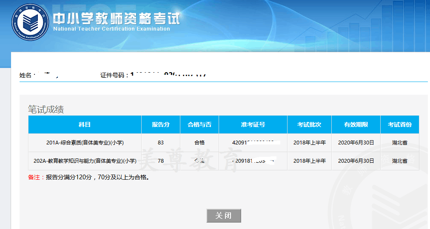This screenshot has height=229, width=430.
Task: Select the 考试省份 column header
Action: pos(399,124)
